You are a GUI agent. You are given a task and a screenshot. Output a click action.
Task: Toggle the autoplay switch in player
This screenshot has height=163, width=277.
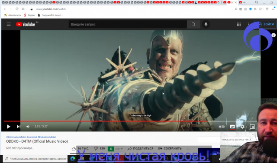coord(222,127)
